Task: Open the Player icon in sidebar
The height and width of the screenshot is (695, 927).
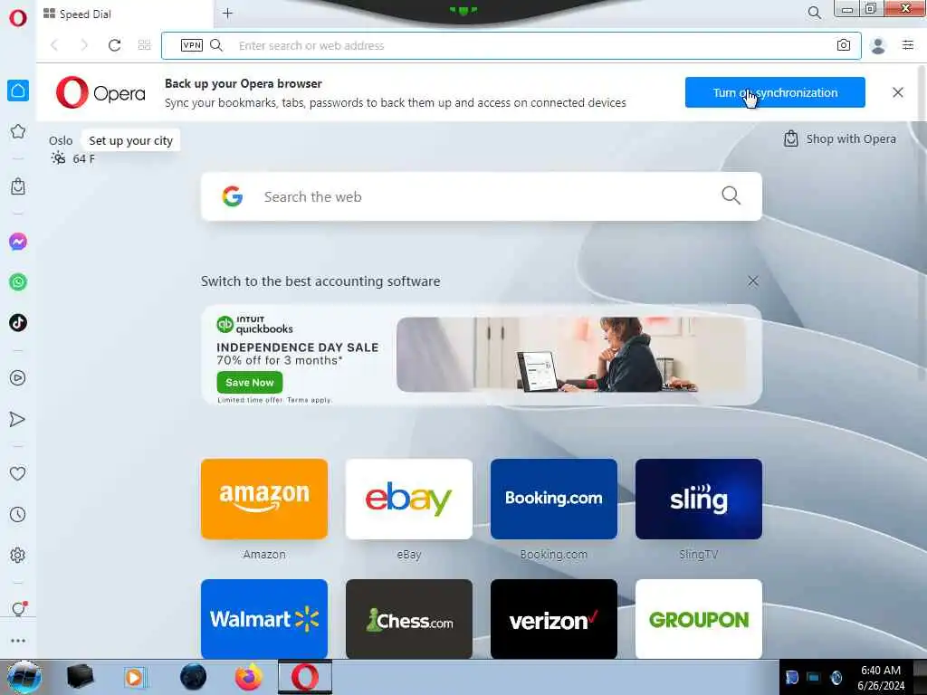Action: tap(18, 377)
